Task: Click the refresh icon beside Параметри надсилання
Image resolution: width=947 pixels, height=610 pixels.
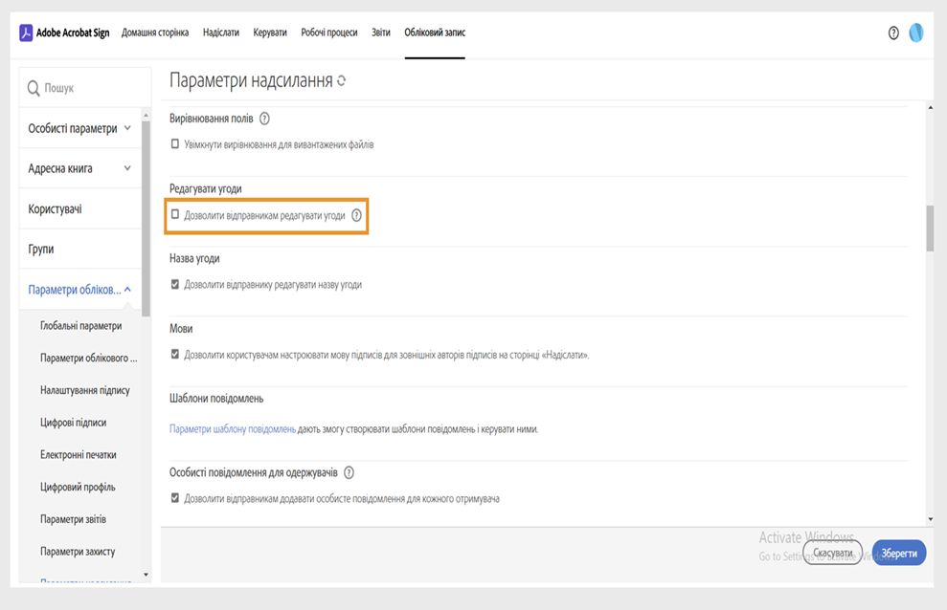Action: click(342, 81)
